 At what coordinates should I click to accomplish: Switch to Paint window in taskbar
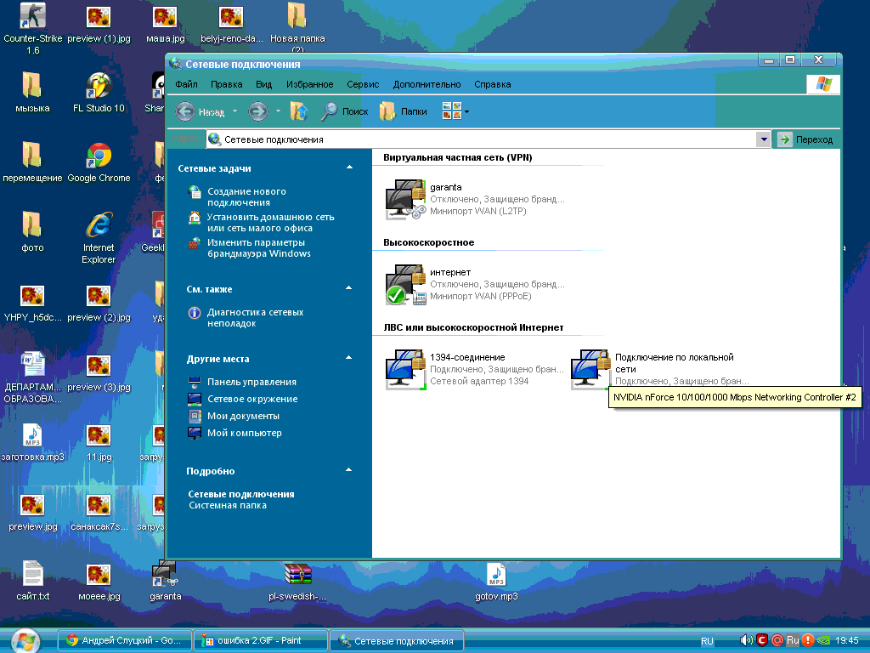tap(260, 640)
